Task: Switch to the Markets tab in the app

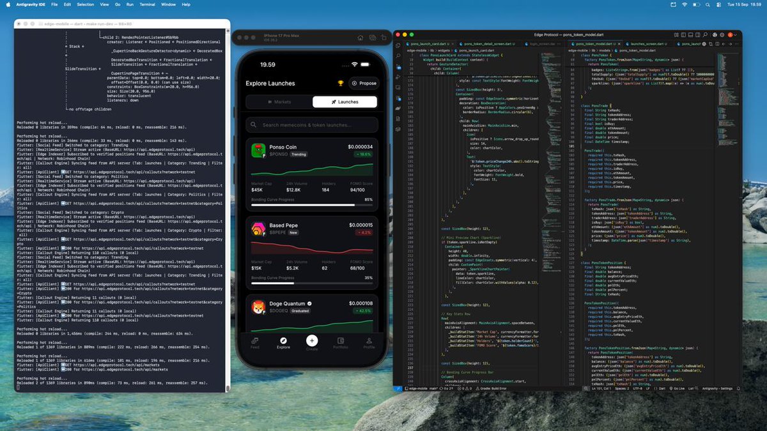Action: tap(279, 102)
